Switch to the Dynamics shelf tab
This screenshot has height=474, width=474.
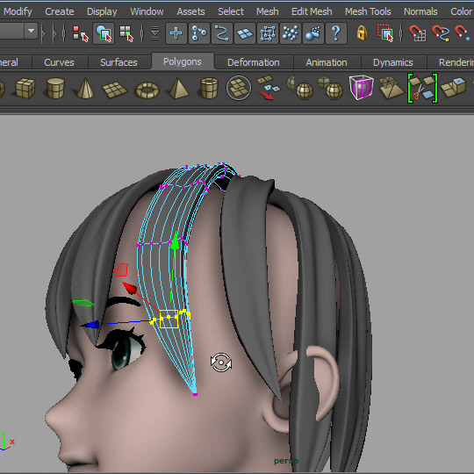tap(392, 62)
